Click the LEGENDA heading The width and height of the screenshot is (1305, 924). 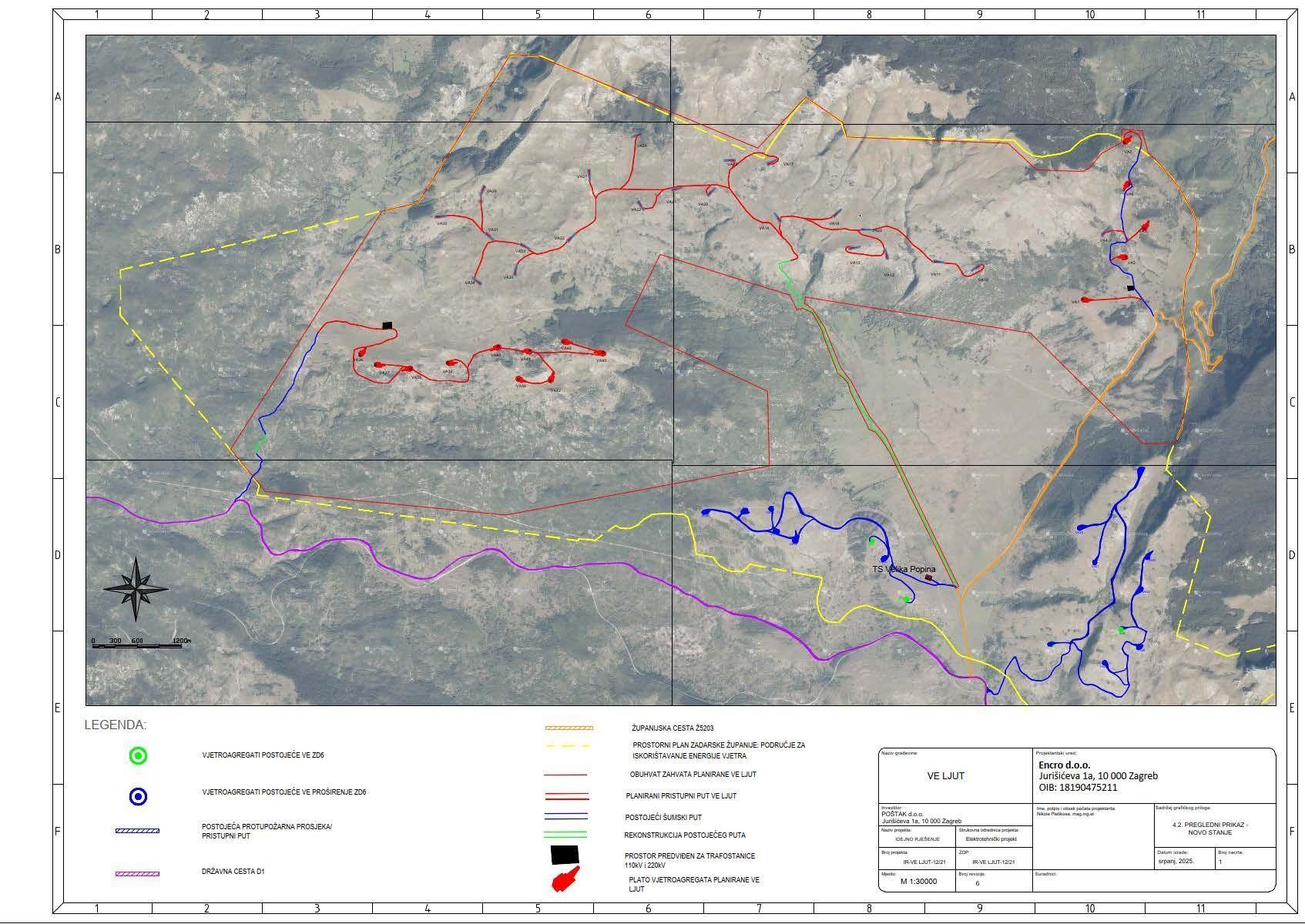tap(115, 725)
